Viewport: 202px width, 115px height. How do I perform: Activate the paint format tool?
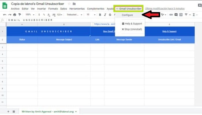tap(20, 15)
